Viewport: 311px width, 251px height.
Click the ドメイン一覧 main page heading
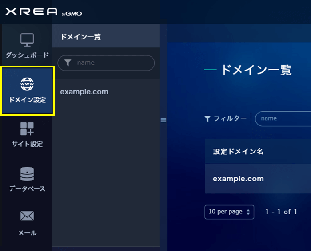coord(256,70)
